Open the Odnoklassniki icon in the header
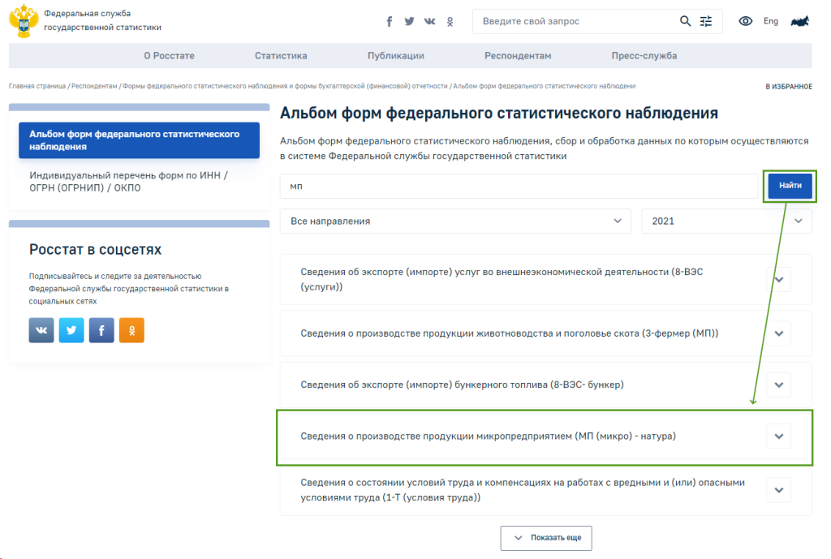The image size is (831, 559). click(x=450, y=22)
